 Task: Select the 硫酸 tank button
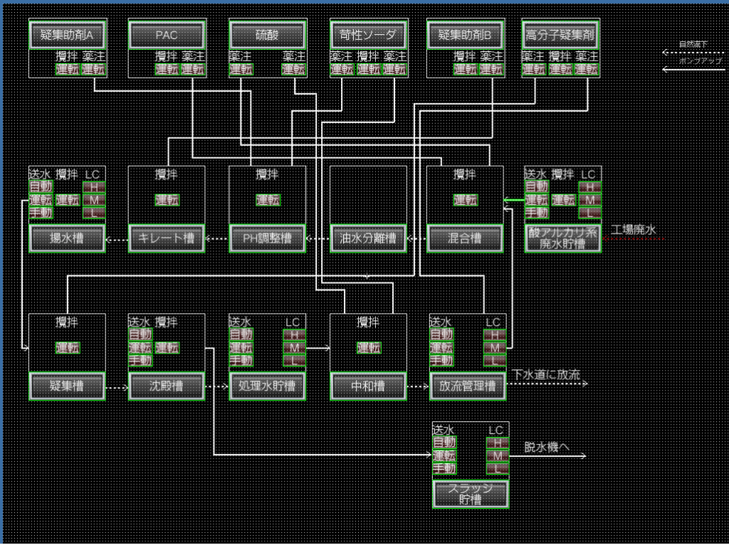click(268, 35)
